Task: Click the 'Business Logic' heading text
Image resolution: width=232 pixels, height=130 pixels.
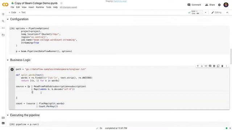Action: [20, 60]
